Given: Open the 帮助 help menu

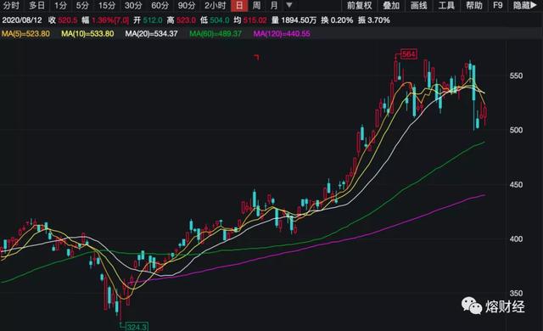Looking at the screenshot, I should click(474, 6).
